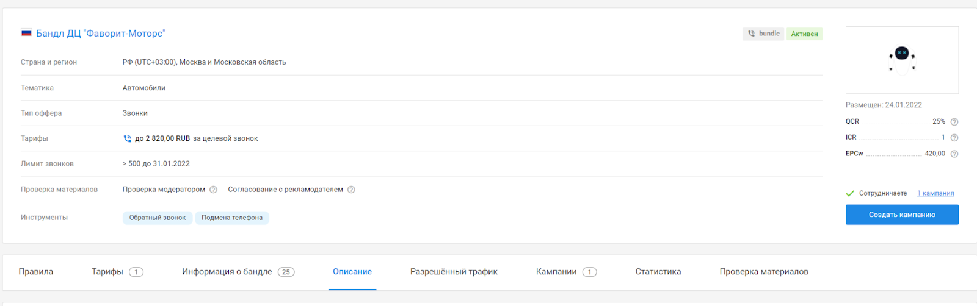The width and height of the screenshot is (977, 306).
Task: Open the Информация о бандле tab
Action: point(227,272)
